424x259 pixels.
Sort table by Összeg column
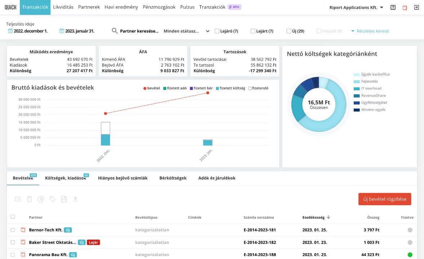point(373,217)
